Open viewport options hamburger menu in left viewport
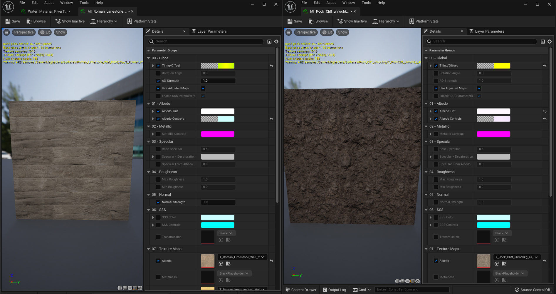 6,32
